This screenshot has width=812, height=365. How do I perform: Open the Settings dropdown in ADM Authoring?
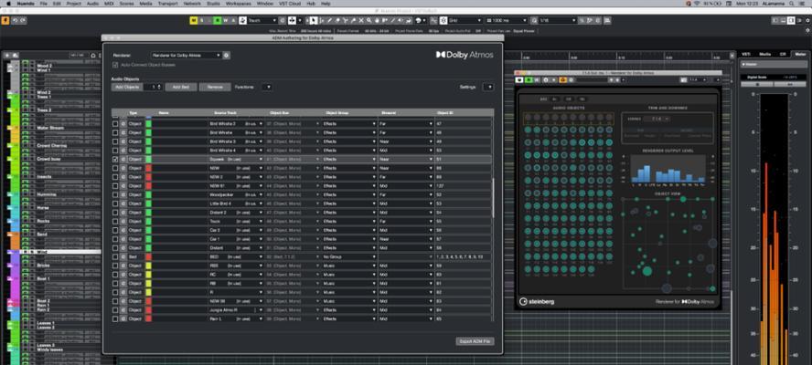(x=487, y=88)
